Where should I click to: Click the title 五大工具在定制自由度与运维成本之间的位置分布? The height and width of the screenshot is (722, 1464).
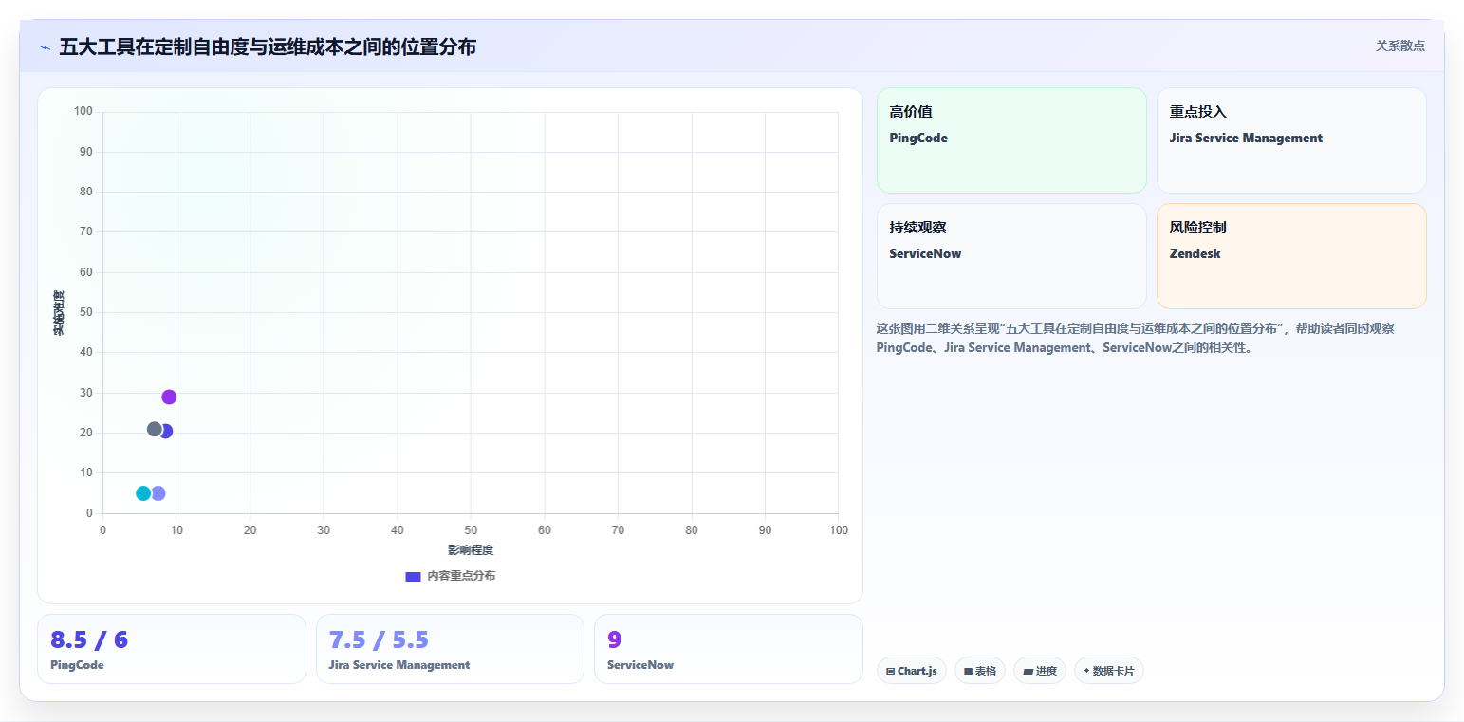click(x=268, y=46)
